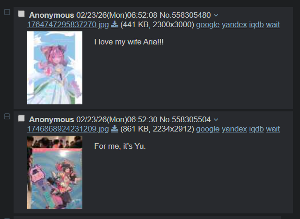Click wait link for first image
Viewport: 300px width, 219px height.
point(273,25)
